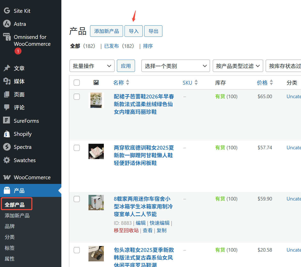Open the 标签 submenu item

(10, 248)
